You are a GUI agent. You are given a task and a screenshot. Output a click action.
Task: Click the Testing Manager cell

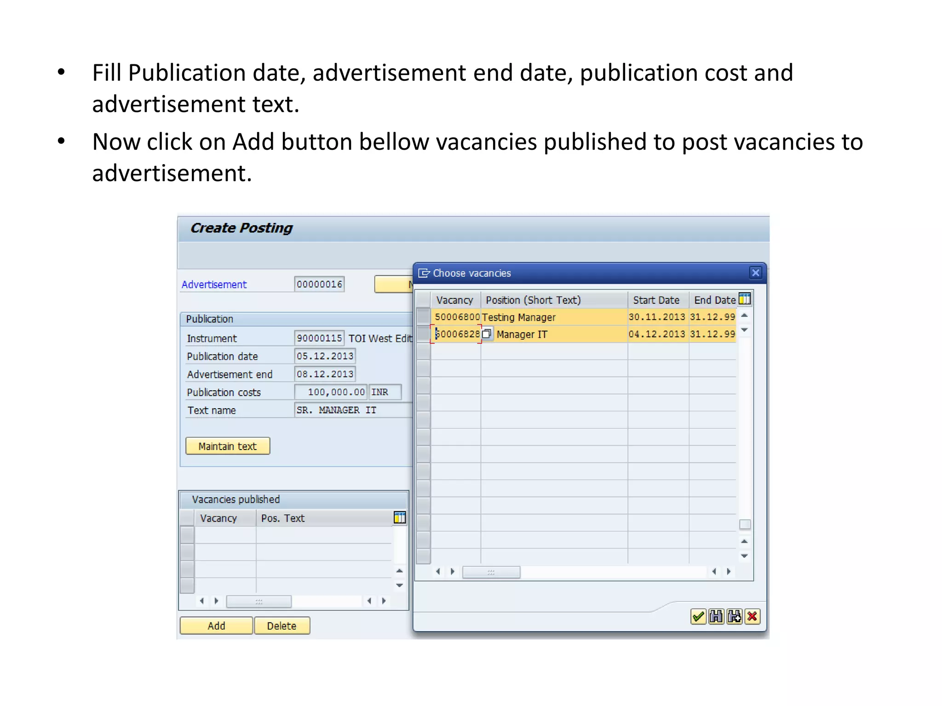(x=554, y=317)
